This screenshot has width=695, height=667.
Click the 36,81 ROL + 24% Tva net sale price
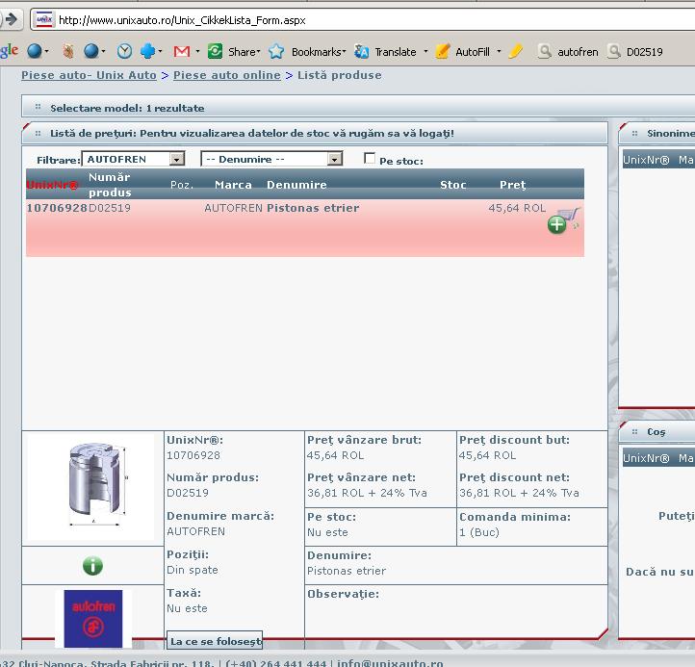(367, 493)
